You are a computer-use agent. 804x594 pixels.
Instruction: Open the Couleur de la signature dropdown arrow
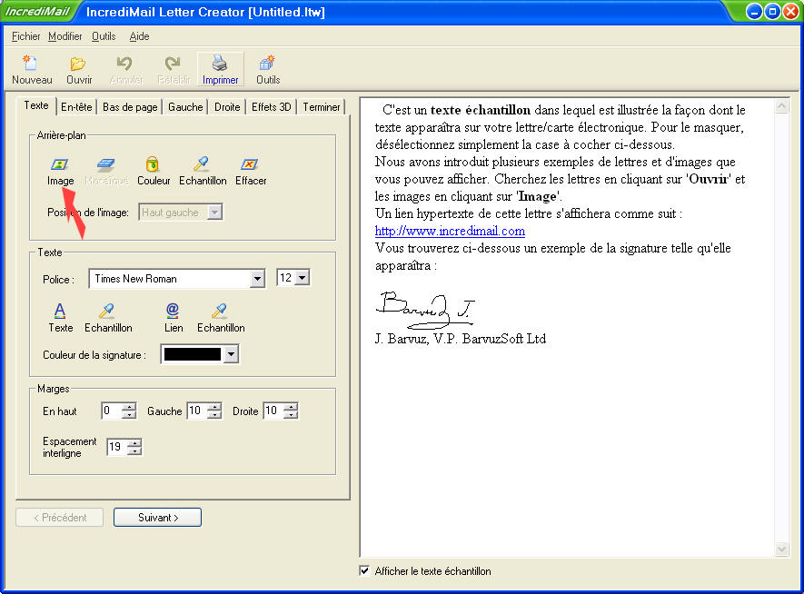pyautogui.click(x=232, y=354)
